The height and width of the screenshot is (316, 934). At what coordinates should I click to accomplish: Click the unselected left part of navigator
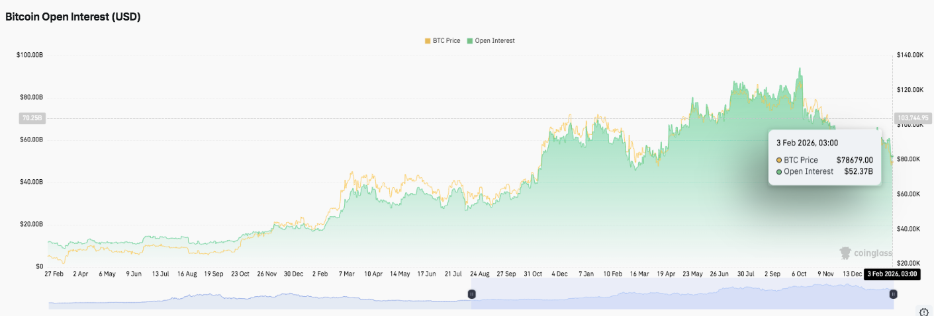point(258,297)
